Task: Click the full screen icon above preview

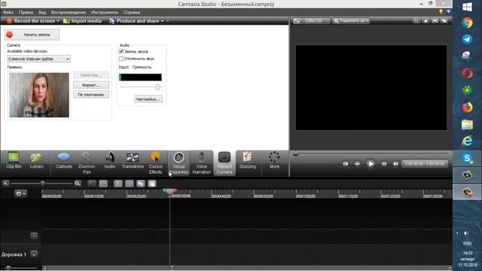Action: coord(435,20)
